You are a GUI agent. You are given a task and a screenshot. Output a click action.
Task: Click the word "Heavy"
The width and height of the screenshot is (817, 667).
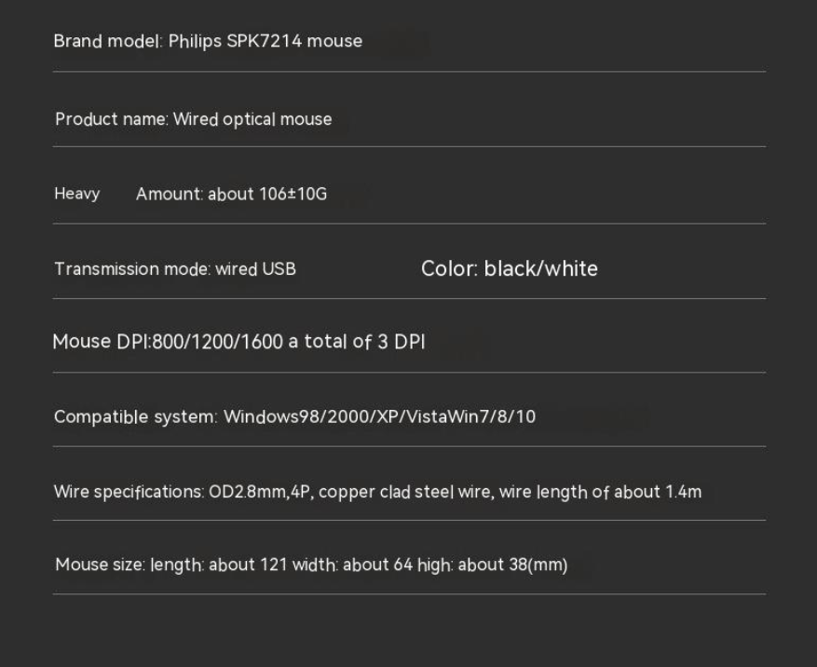click(76, 194)
